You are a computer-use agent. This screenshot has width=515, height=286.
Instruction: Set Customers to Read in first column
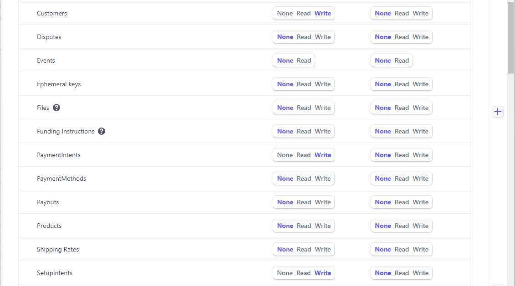303,13
